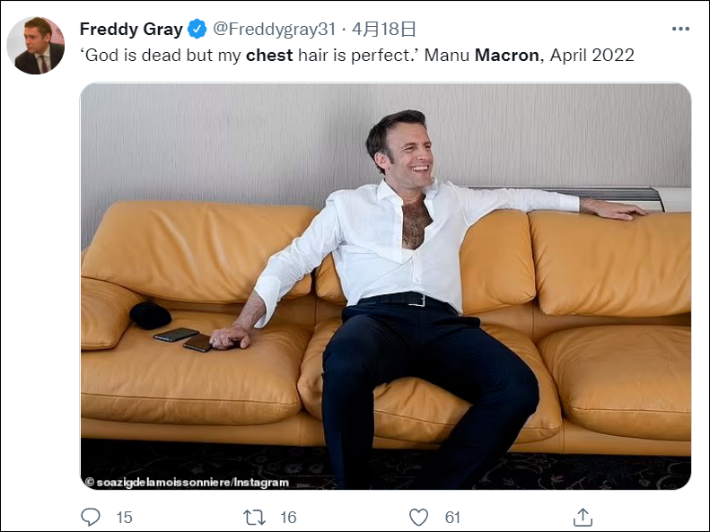Click the retweet count 16
This screenshot has height=532, width=710.
tap(288, 517)
